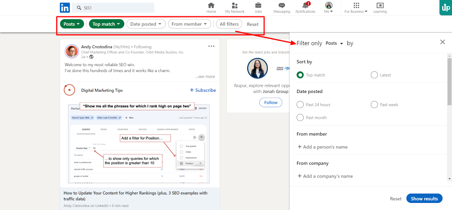Click the scrollbar down arrow in filter panel

(449, 179)
